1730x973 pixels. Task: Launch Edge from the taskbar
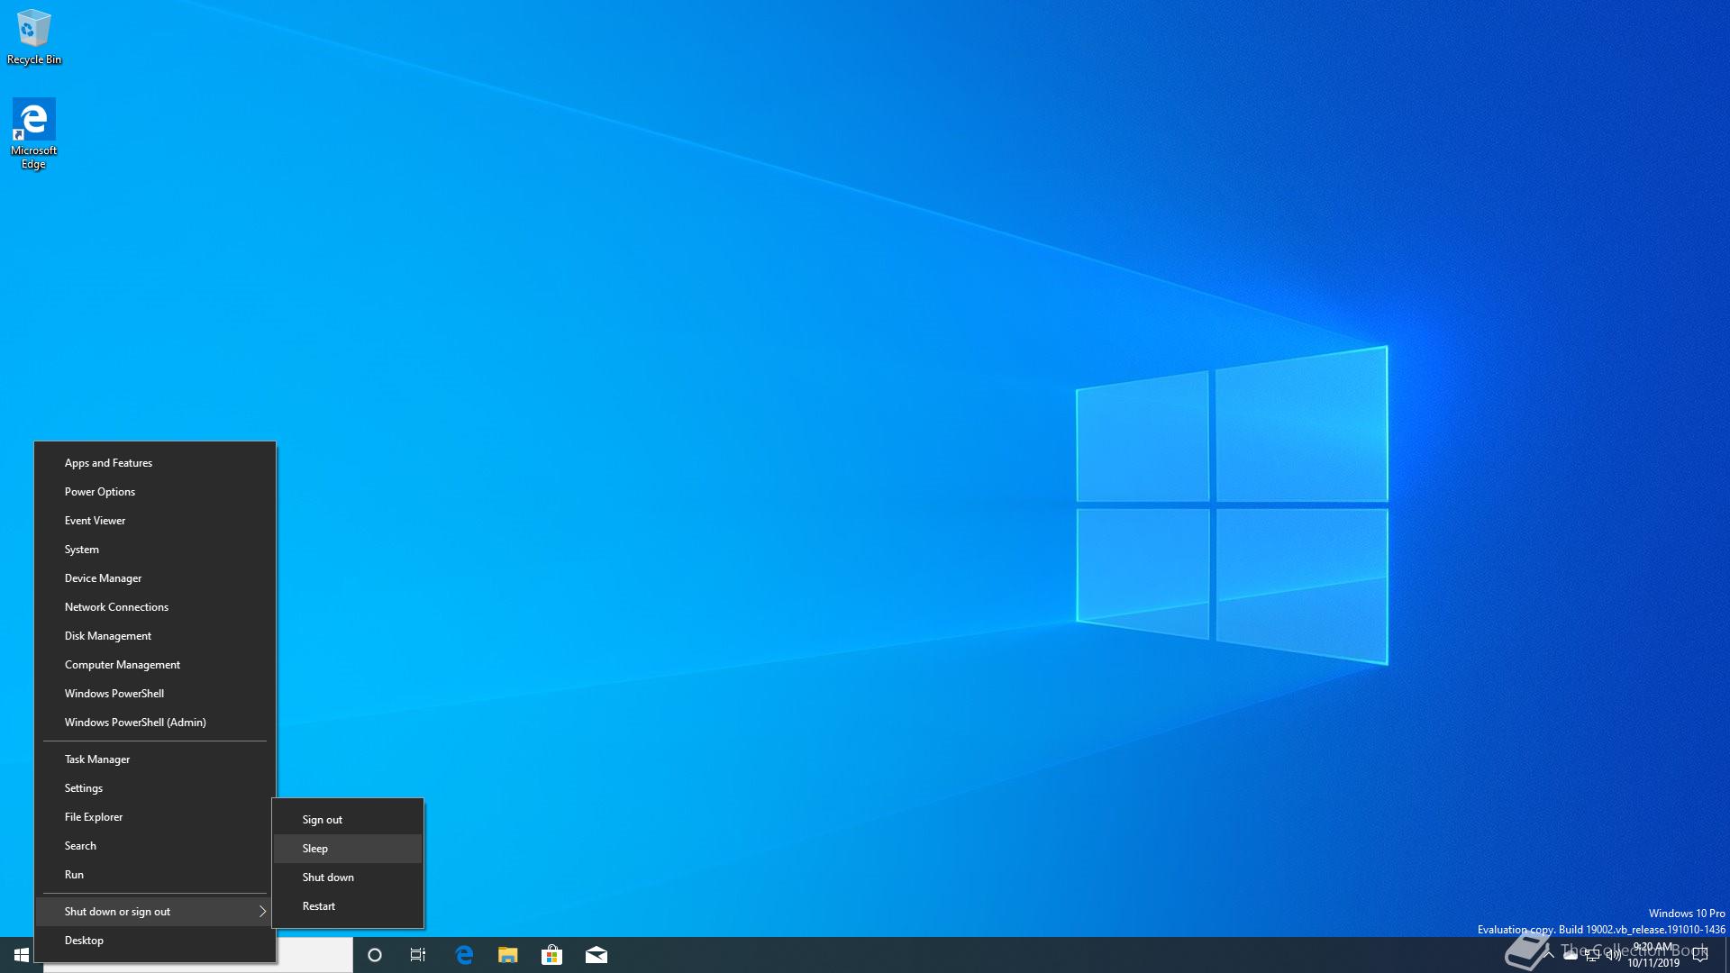click(464, 955)
